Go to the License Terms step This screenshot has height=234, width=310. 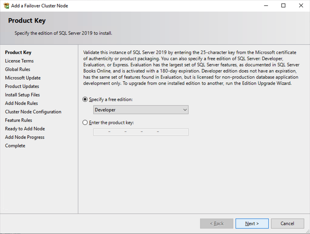click(x=19, y=61)
